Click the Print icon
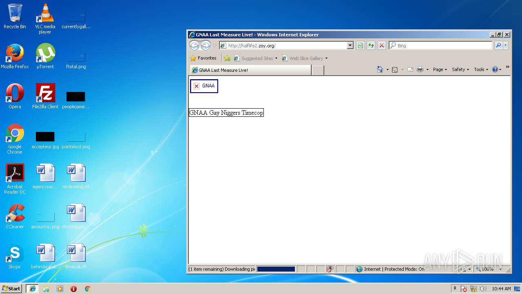The width and height of the screenshot is (522, 294). tap(420, 70)
